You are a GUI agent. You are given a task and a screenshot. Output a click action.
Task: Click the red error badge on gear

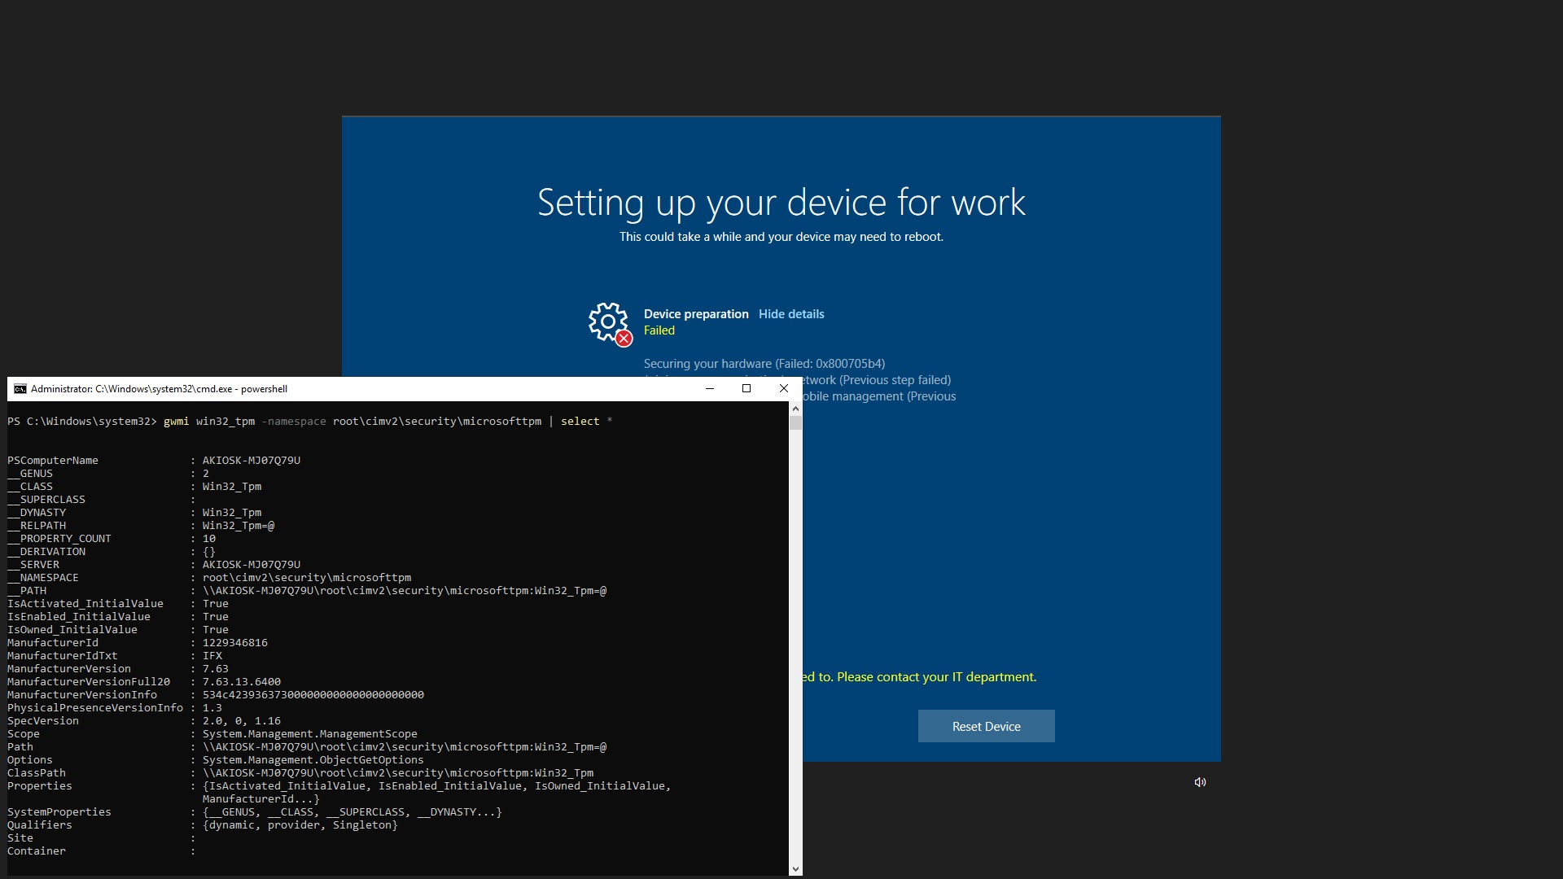point(624,339)
